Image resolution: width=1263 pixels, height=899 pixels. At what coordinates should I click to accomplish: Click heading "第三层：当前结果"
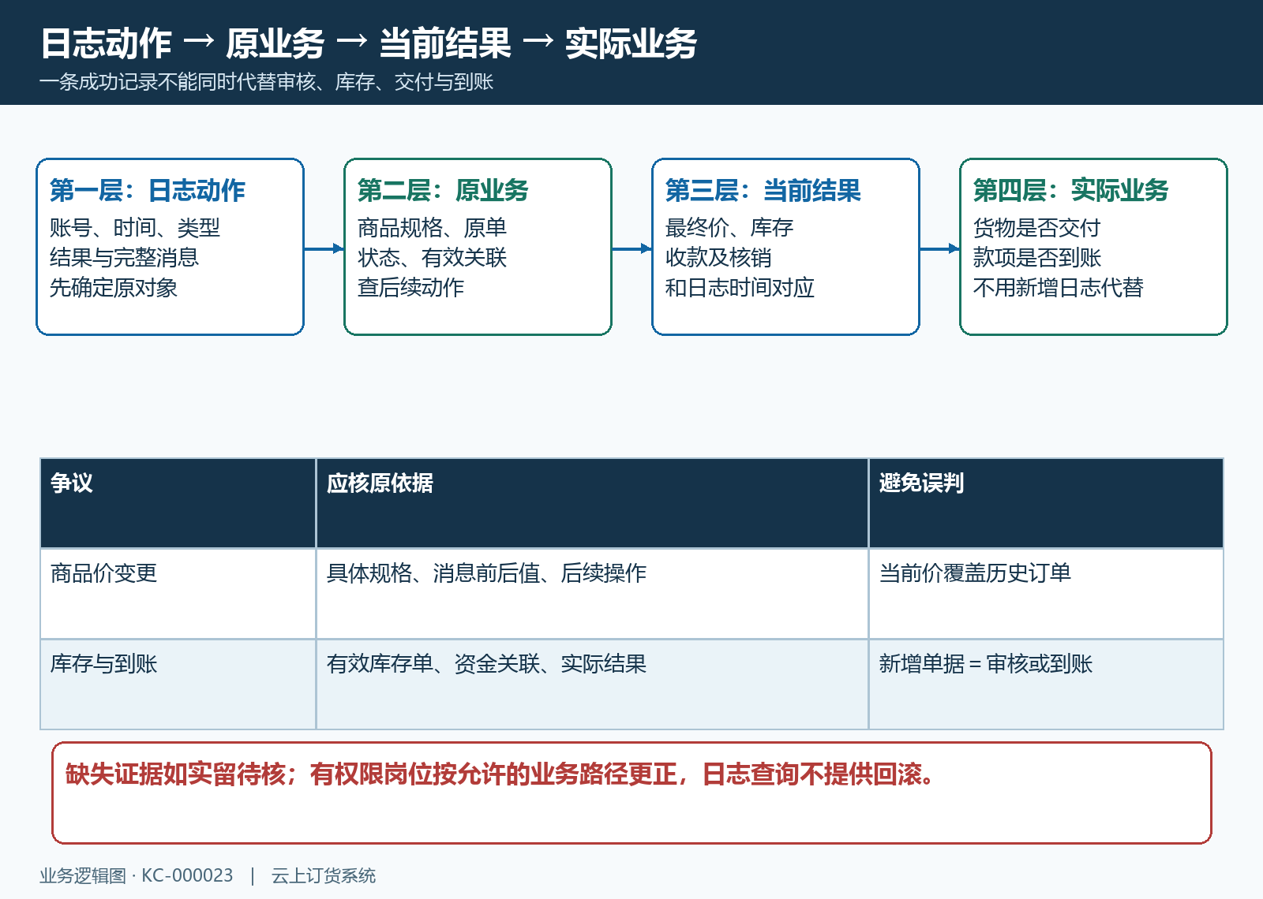(x=763, y=190)
